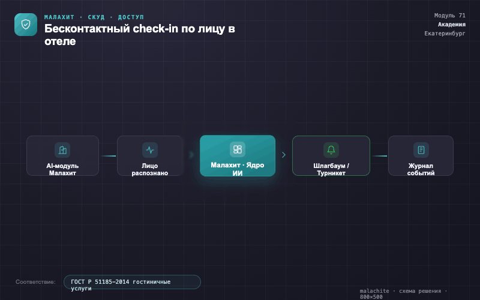
Task: Click the Malachite shield logo icon
Action: pyautogui.click(x=26, y=25)
